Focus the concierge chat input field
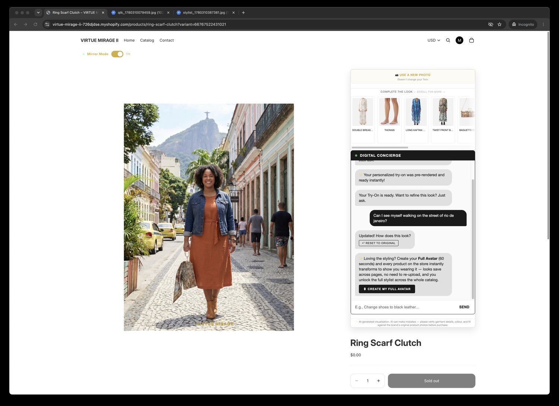This screenshot has width=559, height=406. pos(404,307)
